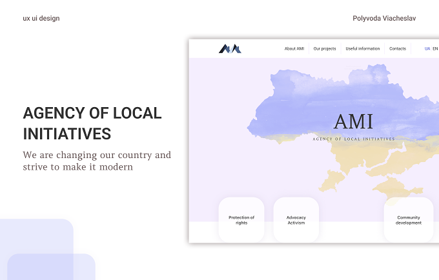Select the Community development card

pyautogui.click(x=409, y=220)
